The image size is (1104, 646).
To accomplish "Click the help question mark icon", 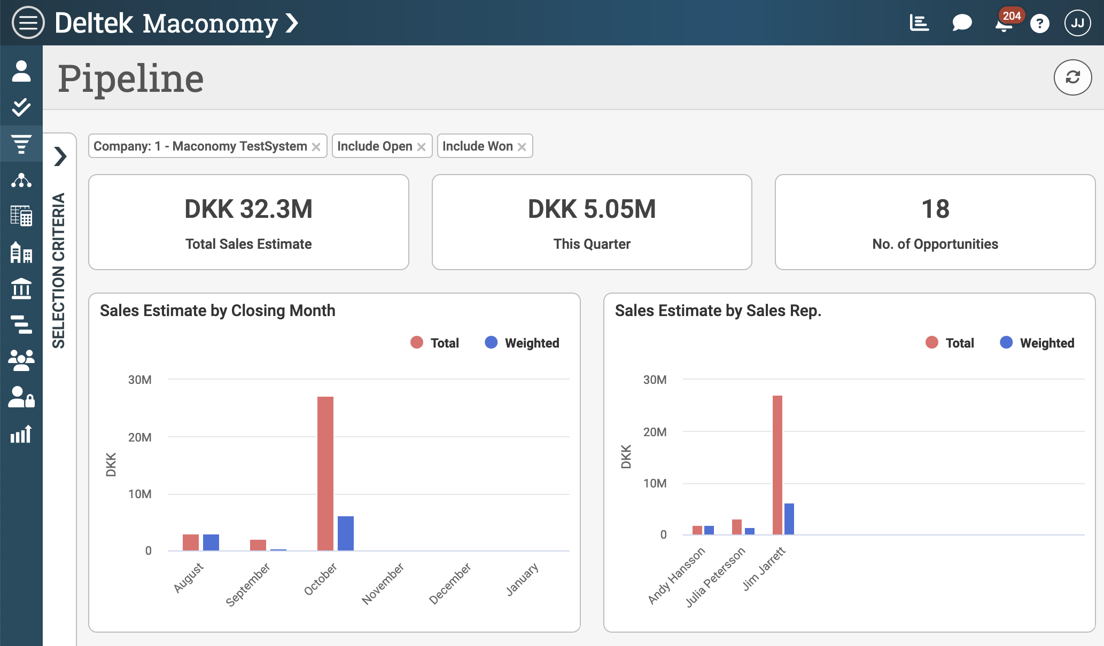I will point(1040,22).
